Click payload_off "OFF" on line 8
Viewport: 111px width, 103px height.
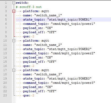click(x=52, y=32)
